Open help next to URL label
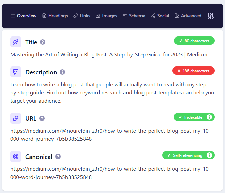 pos(42,118)
